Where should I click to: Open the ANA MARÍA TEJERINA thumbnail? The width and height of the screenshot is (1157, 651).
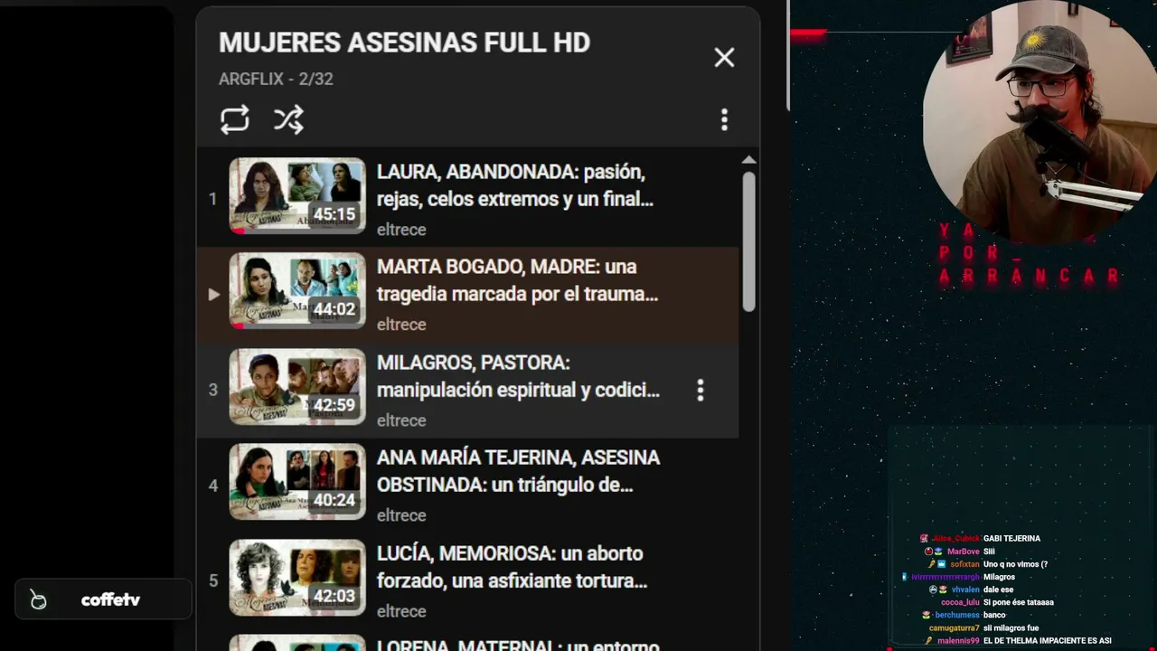click(x=297, y=482)
